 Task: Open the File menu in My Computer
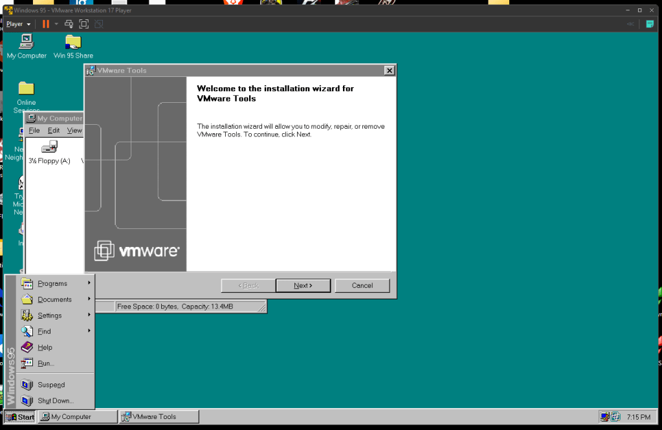click(x=34, y=131)
